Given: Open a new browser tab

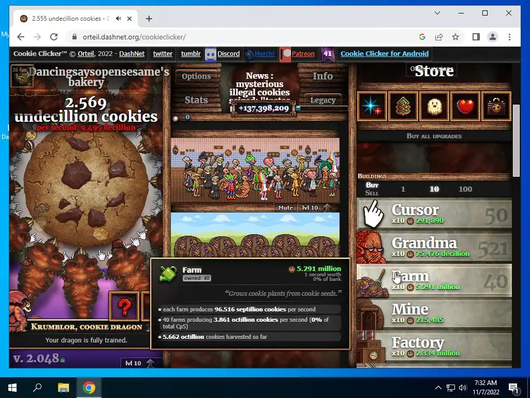Looking at the screenshot, I should pos(149,19).
